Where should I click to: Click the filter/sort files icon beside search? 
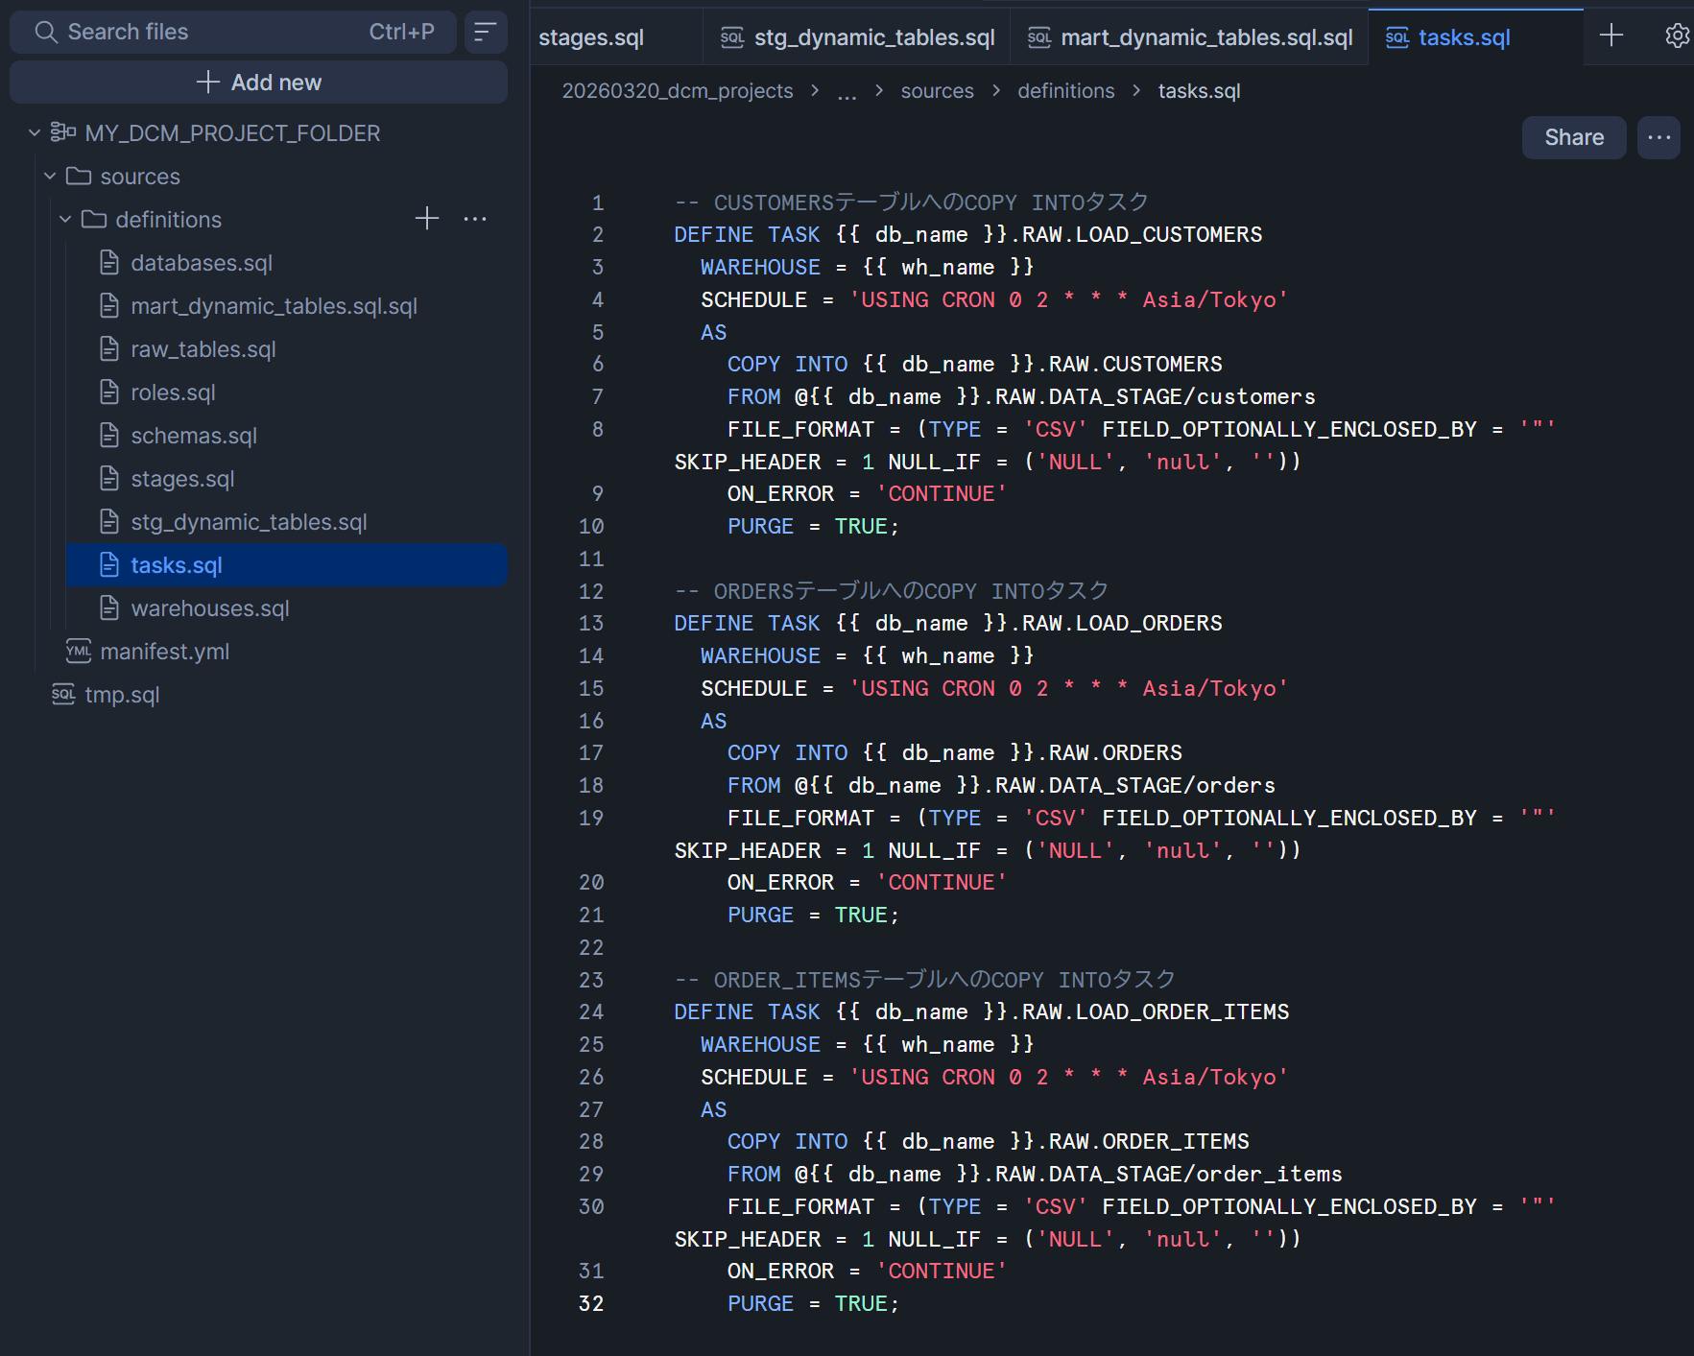tap(486, 33)
